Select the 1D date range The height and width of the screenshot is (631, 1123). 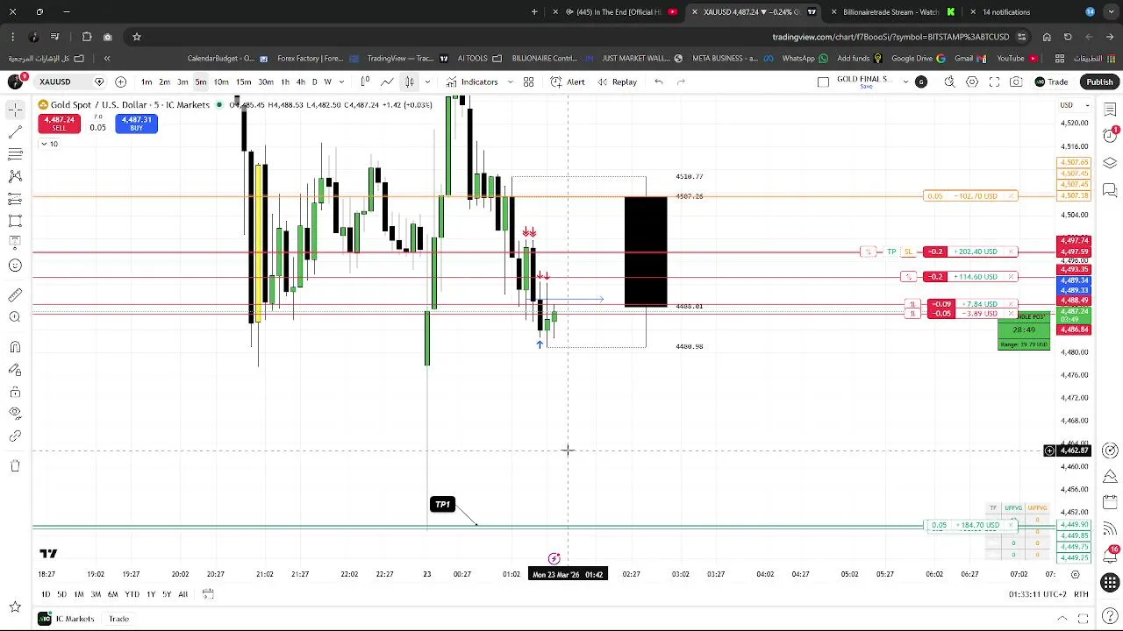point(46,594)
